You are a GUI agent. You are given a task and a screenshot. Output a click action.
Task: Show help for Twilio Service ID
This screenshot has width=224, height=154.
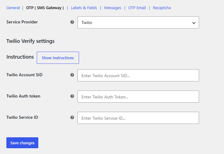click(72, 118)
